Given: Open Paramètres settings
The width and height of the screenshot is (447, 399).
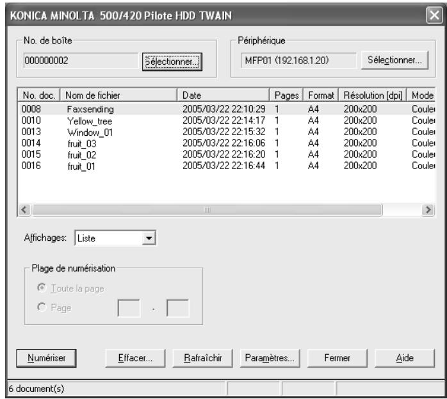Looking at the screenshot, I should click(x=270, y=358).
